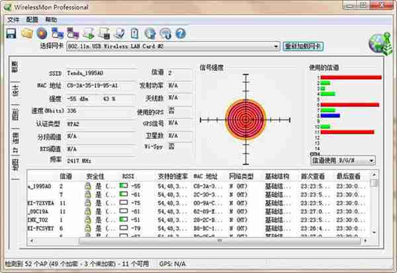Click the lock icon in the _89C19A row

(87, 212)
